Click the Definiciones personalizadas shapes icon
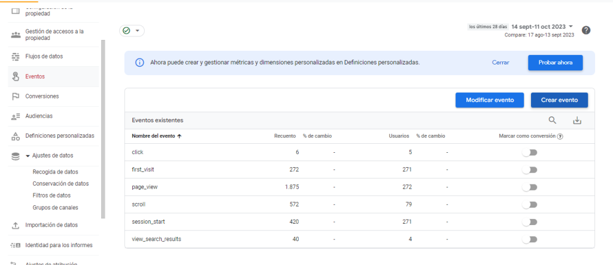 [x=16, y=136]
